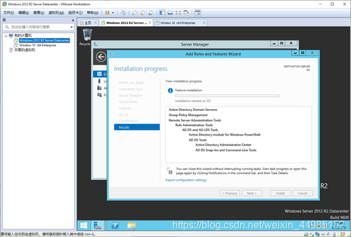
Task: Close the Windows 2012 R2 Server tab
Action: [150, 23]
